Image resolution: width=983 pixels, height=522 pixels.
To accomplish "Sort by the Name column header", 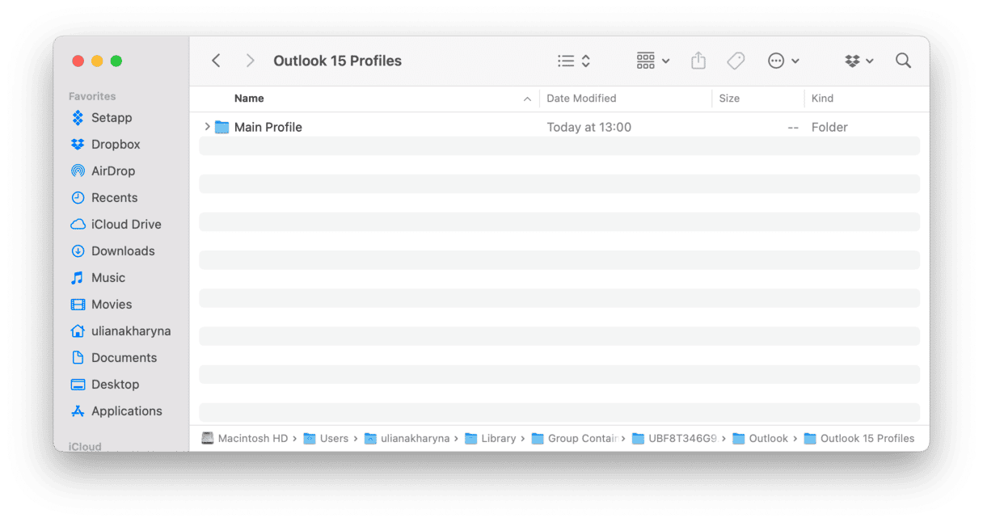I will point(249,99).
